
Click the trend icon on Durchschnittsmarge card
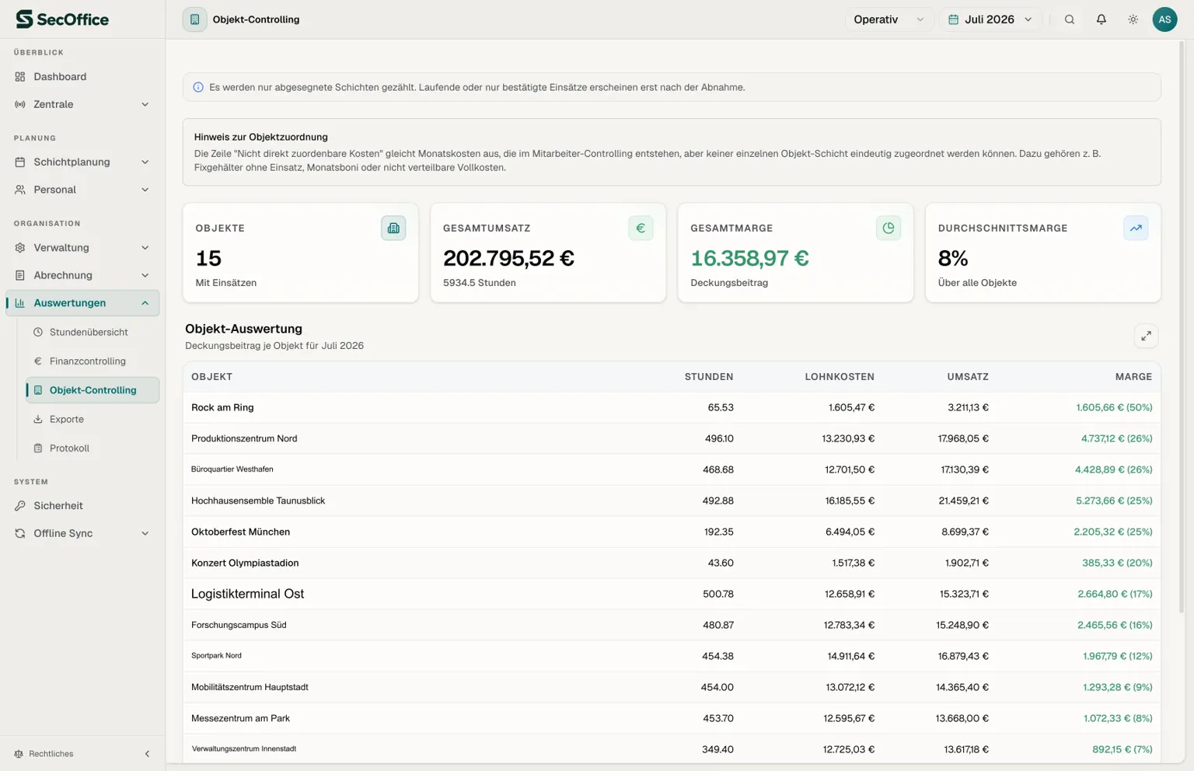tap(1136, 228)
